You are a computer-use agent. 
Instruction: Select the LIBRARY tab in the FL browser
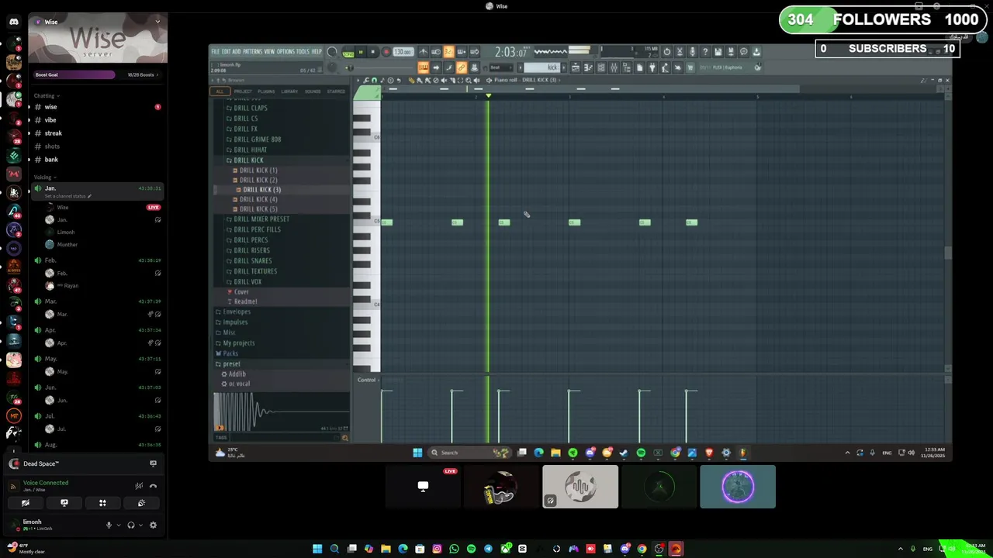pos(289,91)
